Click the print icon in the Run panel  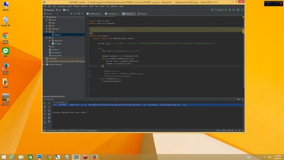click(x=49, y=118)
